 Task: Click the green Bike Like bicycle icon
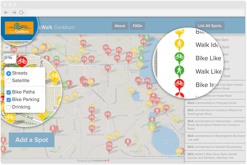[179, 57]
